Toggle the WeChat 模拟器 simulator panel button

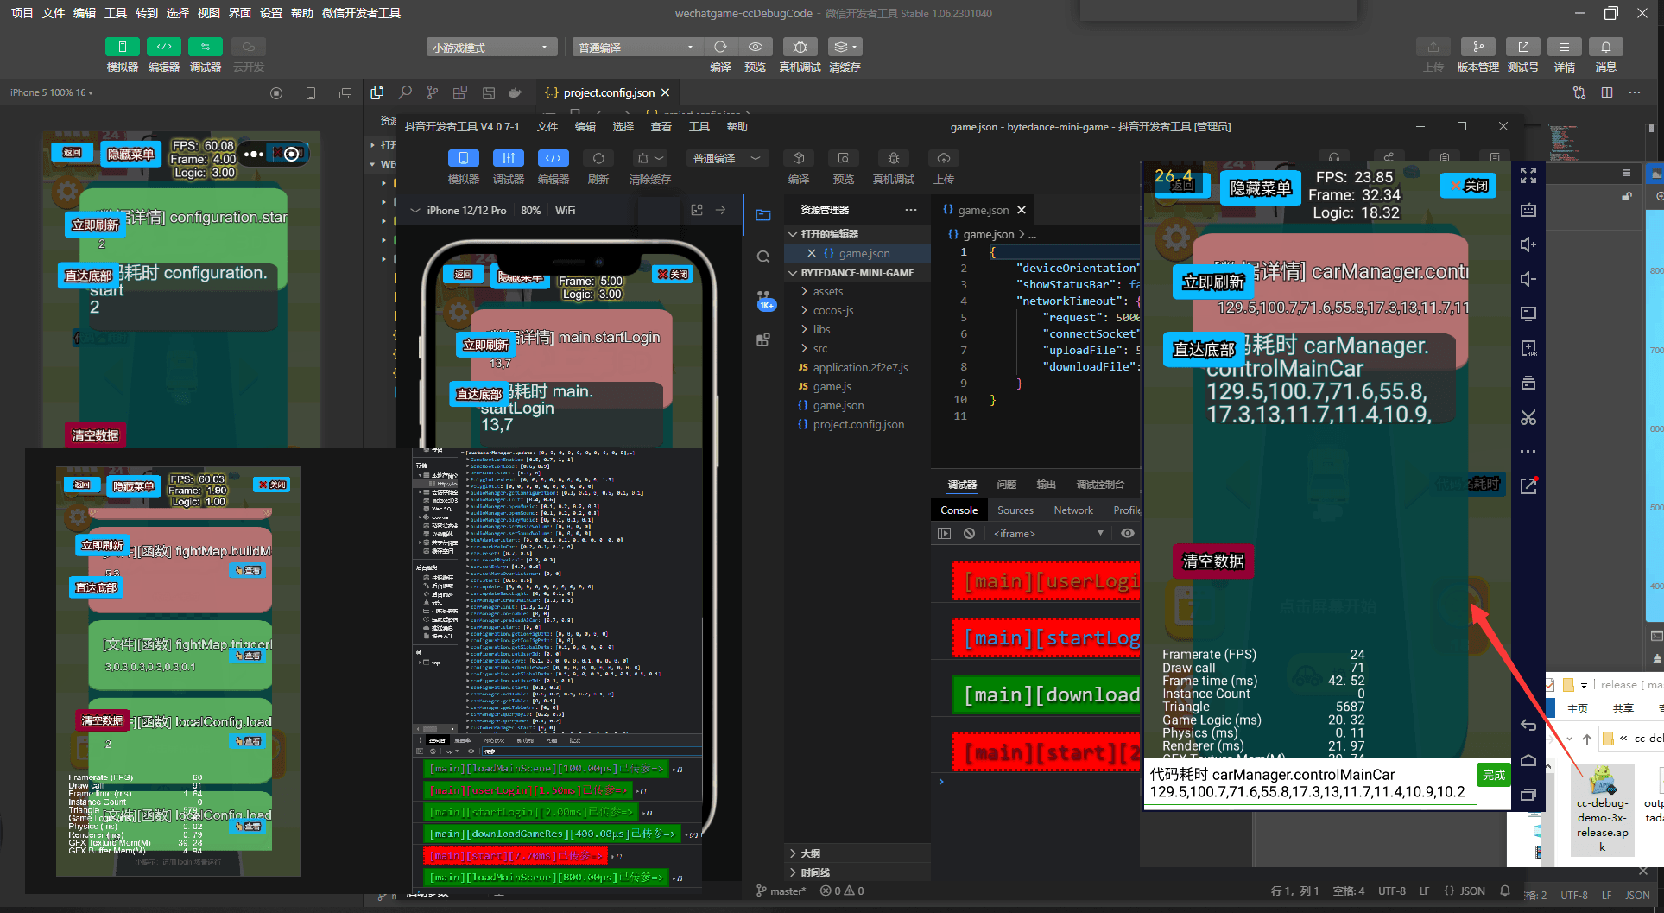122,47
